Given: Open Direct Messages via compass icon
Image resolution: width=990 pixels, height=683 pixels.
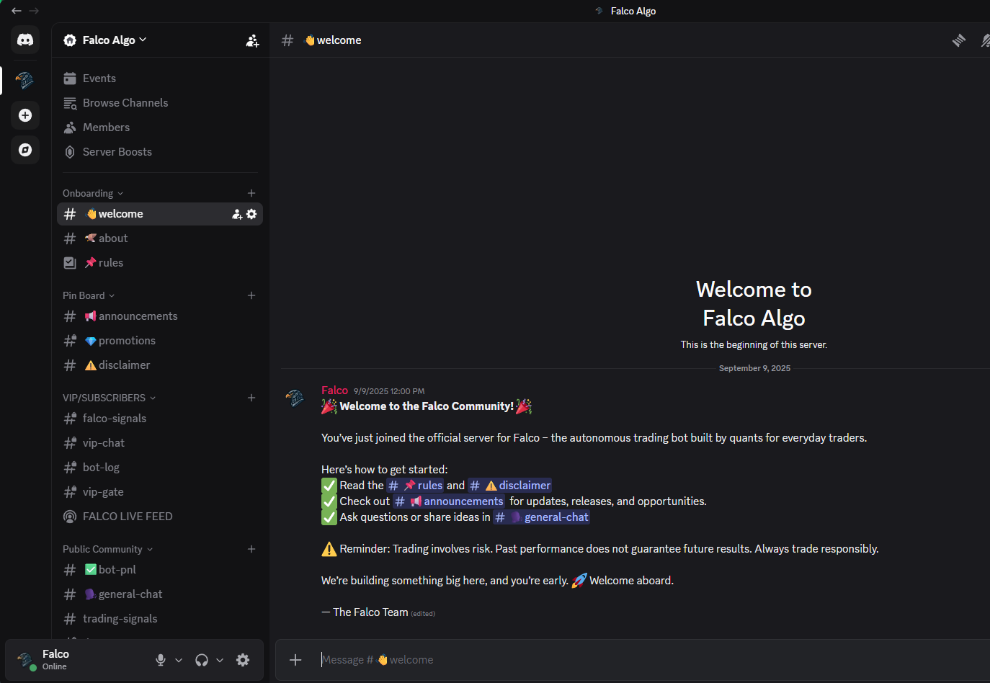Looking at the screenshot, I should coord(25,150).
